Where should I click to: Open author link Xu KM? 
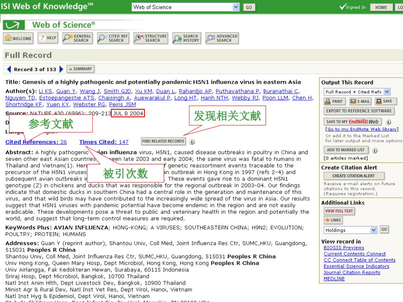tap(144, 91)
